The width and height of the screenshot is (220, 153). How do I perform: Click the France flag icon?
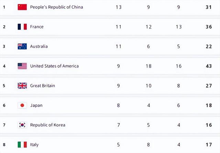pos(22,26)
